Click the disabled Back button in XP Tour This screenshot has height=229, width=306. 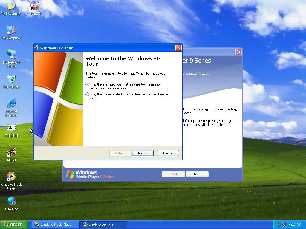tap(120, 153)
